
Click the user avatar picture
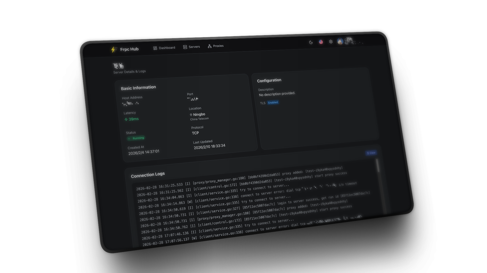[x=340, y=41]
